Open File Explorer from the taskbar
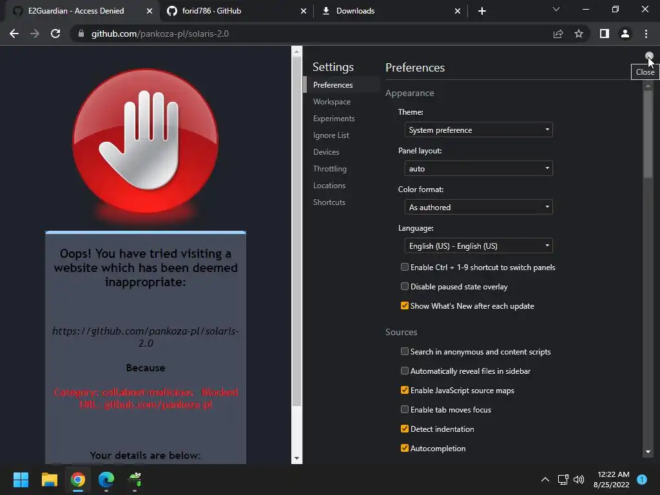The image size is (660, 495). click(x=49, y=480)
